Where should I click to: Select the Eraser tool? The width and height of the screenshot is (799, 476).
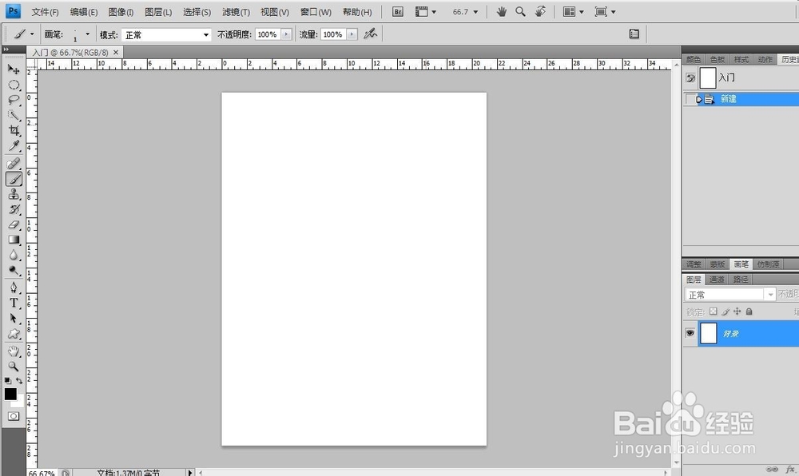pyautogui.click(x=14, y=224)
